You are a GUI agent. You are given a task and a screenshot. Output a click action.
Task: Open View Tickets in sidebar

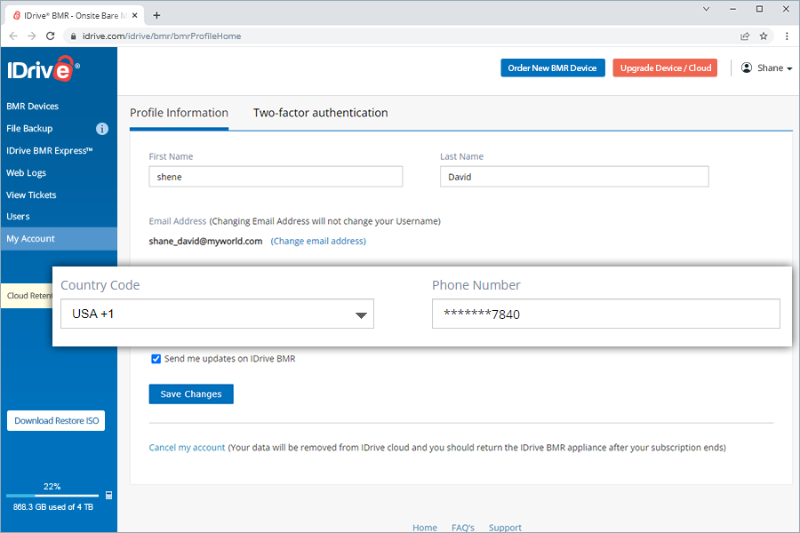click(31, 195)
